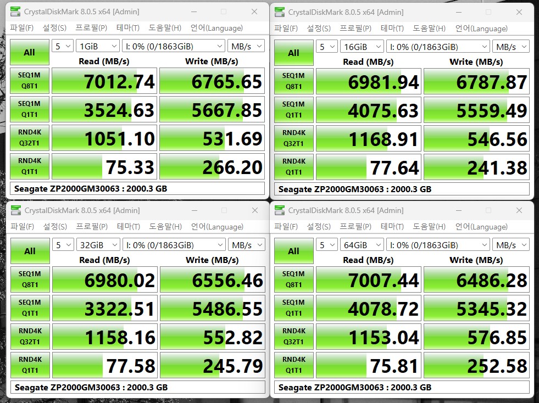The height and width of the screenshot is (403, 539).
Task: Run all tests in the 1GiB window
Action: pos(29,53)
